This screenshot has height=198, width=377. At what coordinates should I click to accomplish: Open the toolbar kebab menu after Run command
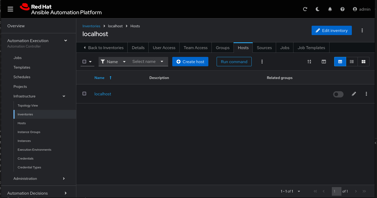[262, 62]
